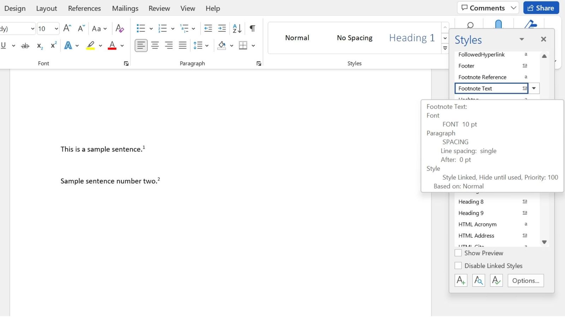565x317 pixels.
Task: Open the font size dropdown
Action: (x=56, y=29)
